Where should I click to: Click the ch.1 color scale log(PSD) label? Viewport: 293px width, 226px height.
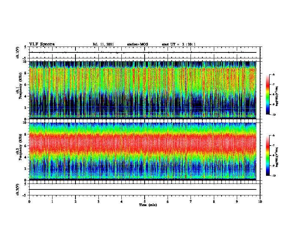tap(277, 96)
